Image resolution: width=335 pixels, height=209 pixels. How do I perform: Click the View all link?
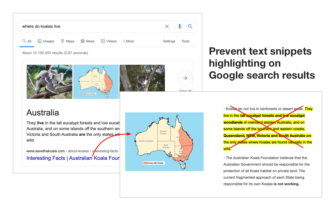(x=185, y=91)
